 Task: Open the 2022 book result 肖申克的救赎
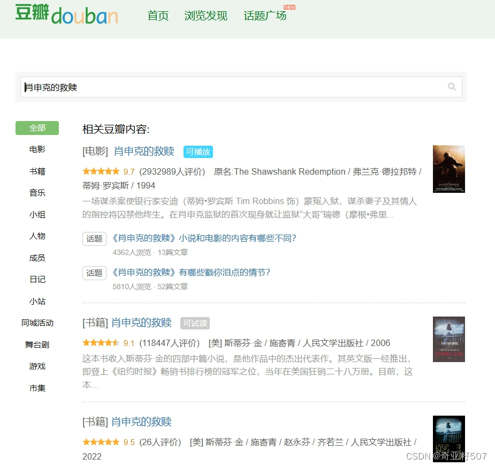point(141,422)
